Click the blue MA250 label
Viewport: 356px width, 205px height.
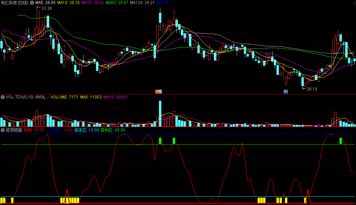tap(164, 3)
